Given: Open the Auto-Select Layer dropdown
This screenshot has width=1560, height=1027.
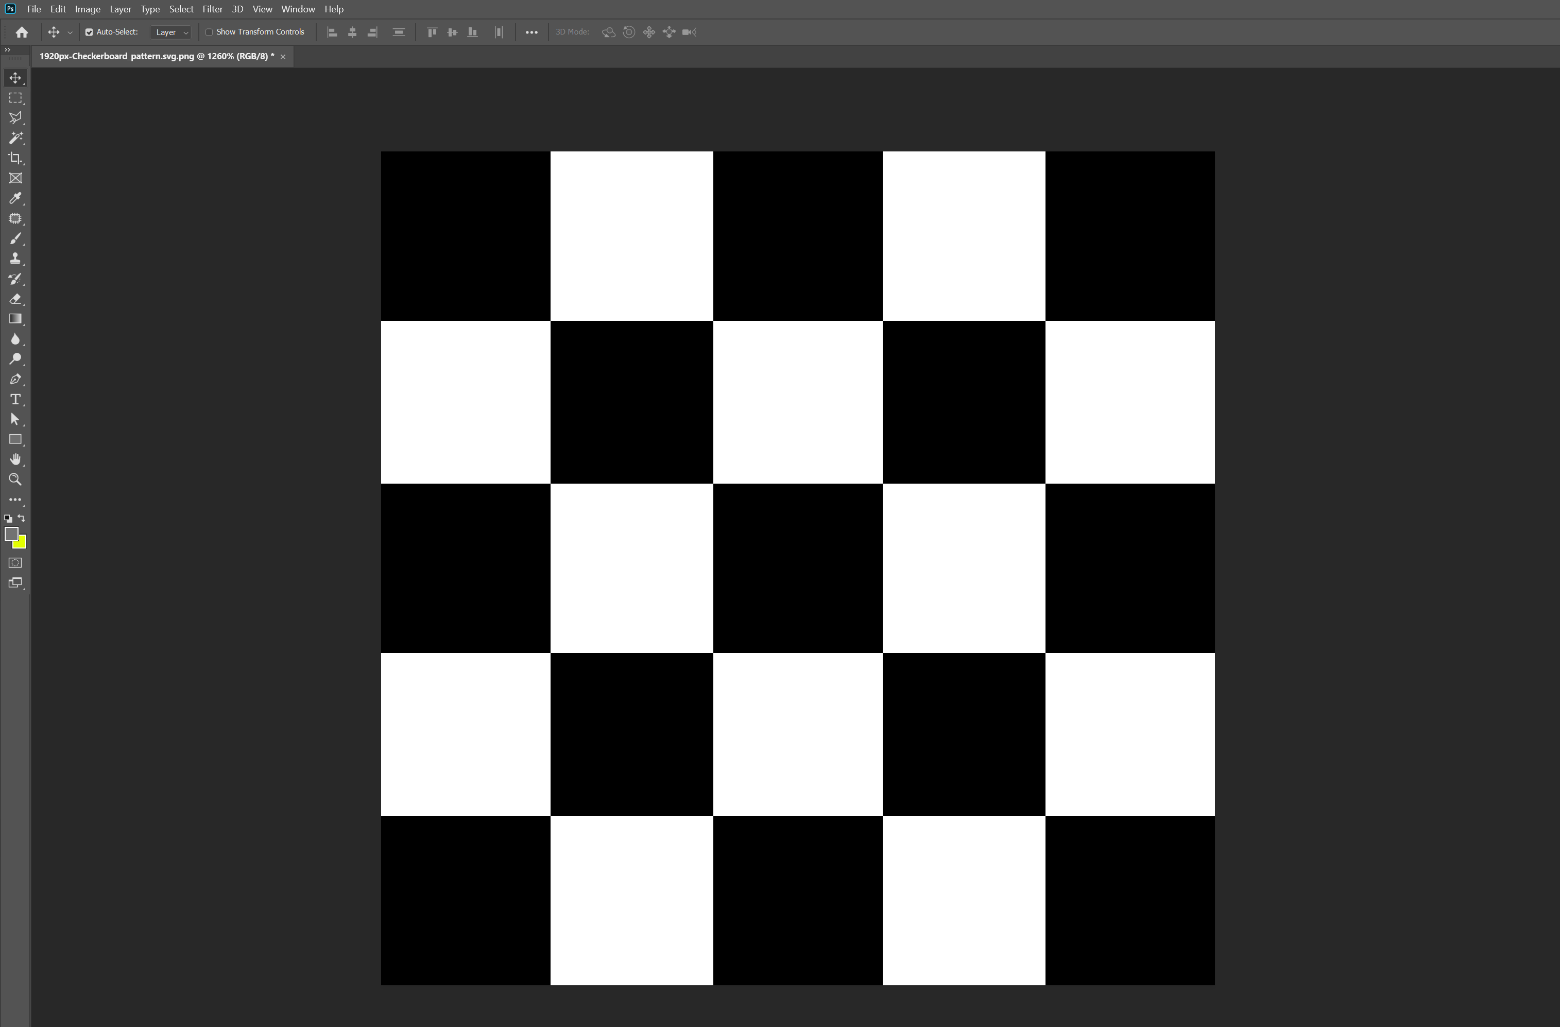Looking at the screenshot, I should [x=171, y=32].
